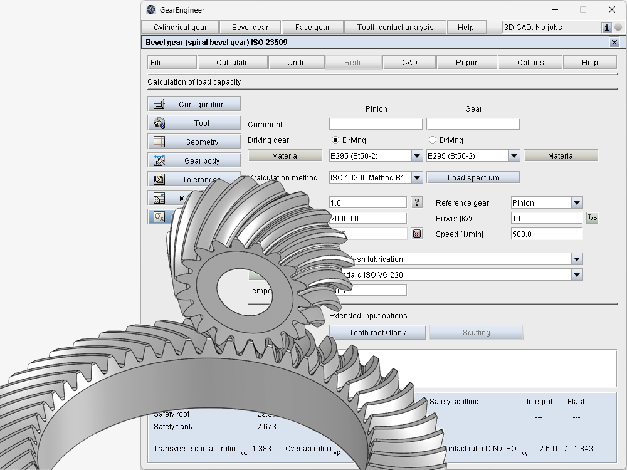The height and width of the screenshot is (470, 627).
Task: Click the question mark help icon
Action: click(417, 202)
